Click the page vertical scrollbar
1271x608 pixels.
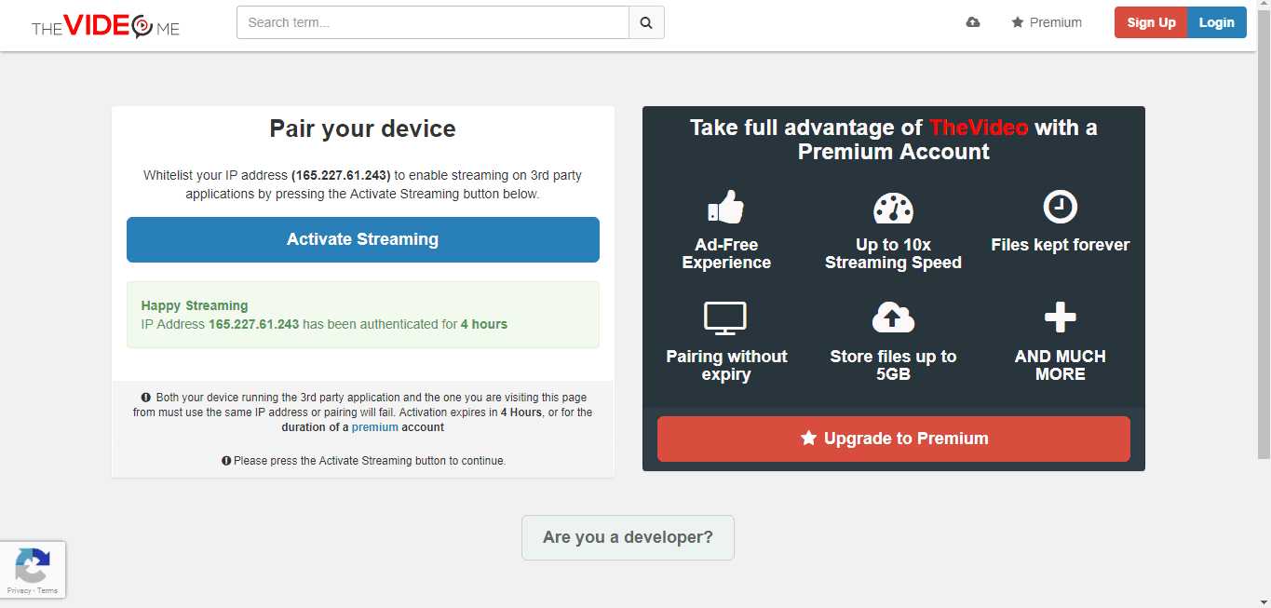click(1264, 233)
